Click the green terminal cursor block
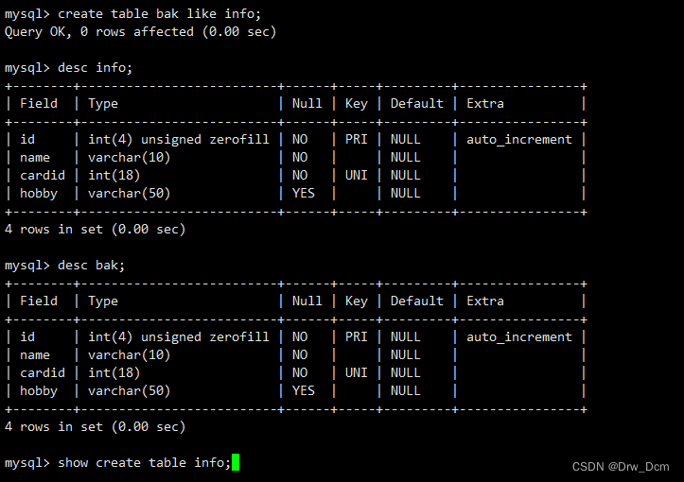 coord(236,462)
